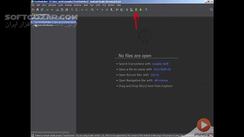Click the Replace toolbar icon
Image resolution: width=244 pixels, height=137 pixels.
(x=77, y=10)
